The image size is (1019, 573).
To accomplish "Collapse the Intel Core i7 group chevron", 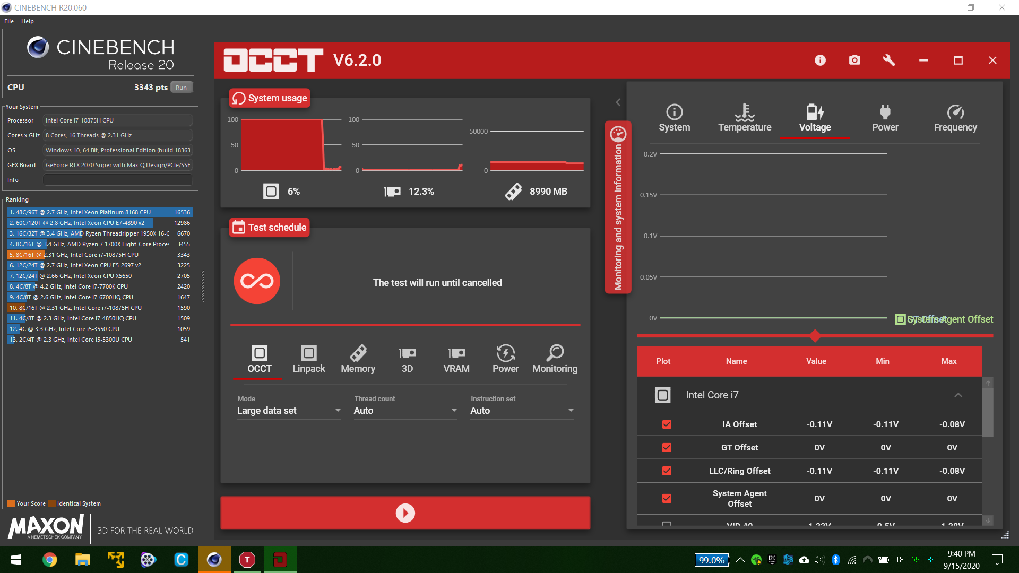I will [958, 395].
